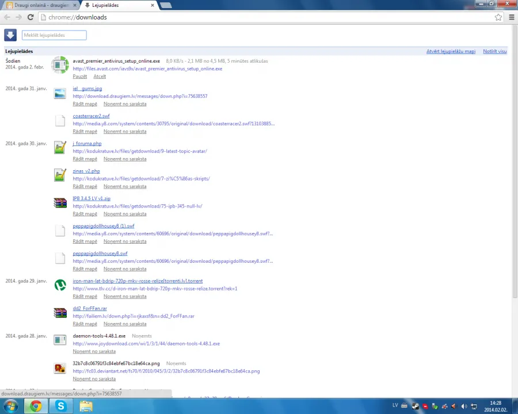The width and height of the screenshot is (518, 414).
Task: Click the Notīrīt visu link
Action: [x=494, y=51]
